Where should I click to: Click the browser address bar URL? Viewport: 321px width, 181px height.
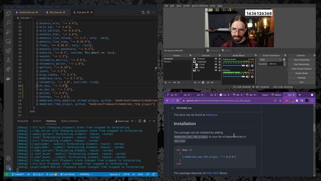click(x=219, y=101)
